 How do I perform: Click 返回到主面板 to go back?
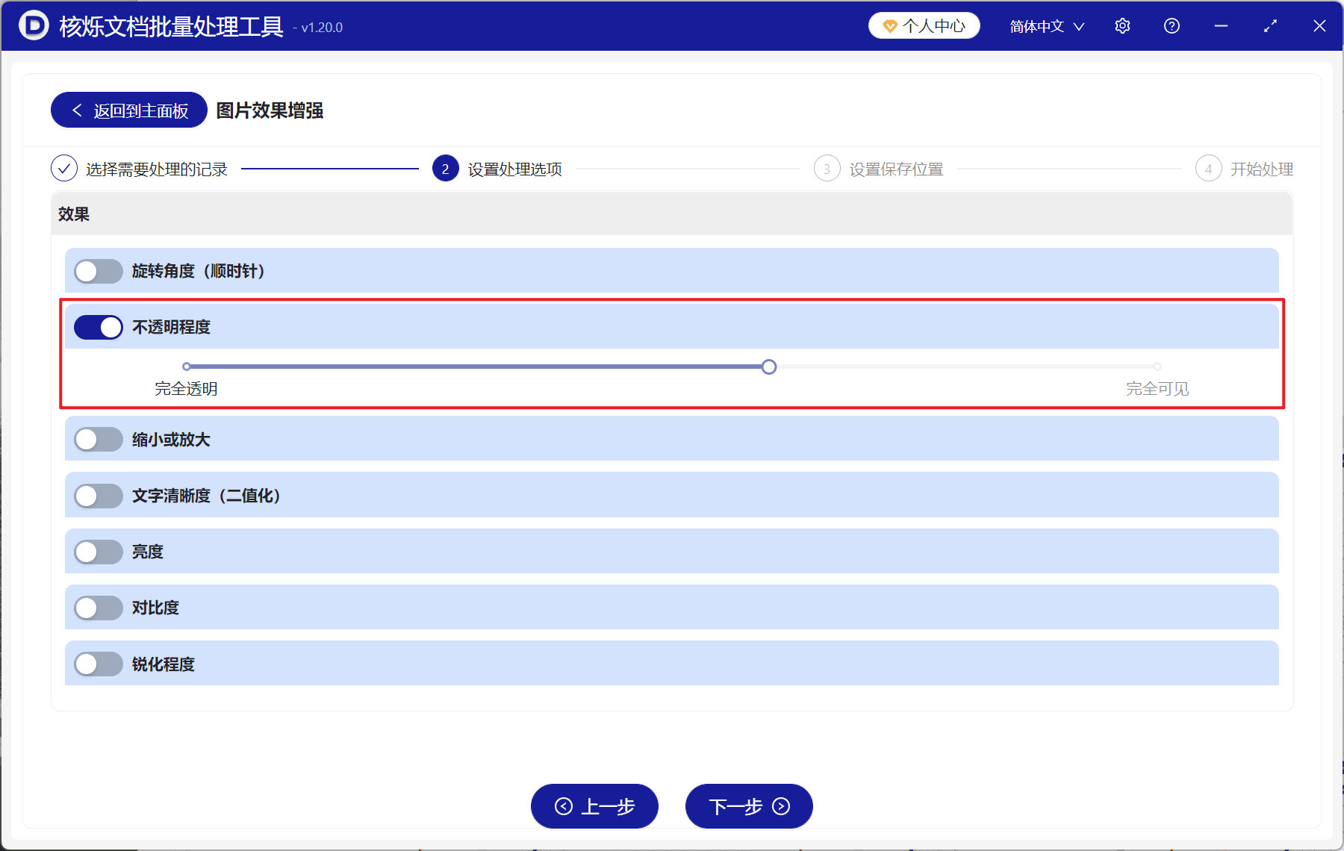(x=128, y=110)
